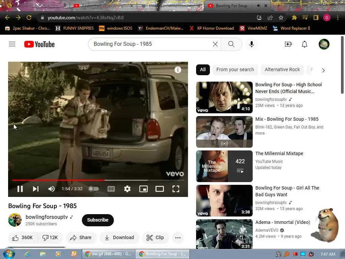This screenshot has height=259, width=345.
Task: Open the Word Replacer II bookmark
Action: tap(291, 28)
